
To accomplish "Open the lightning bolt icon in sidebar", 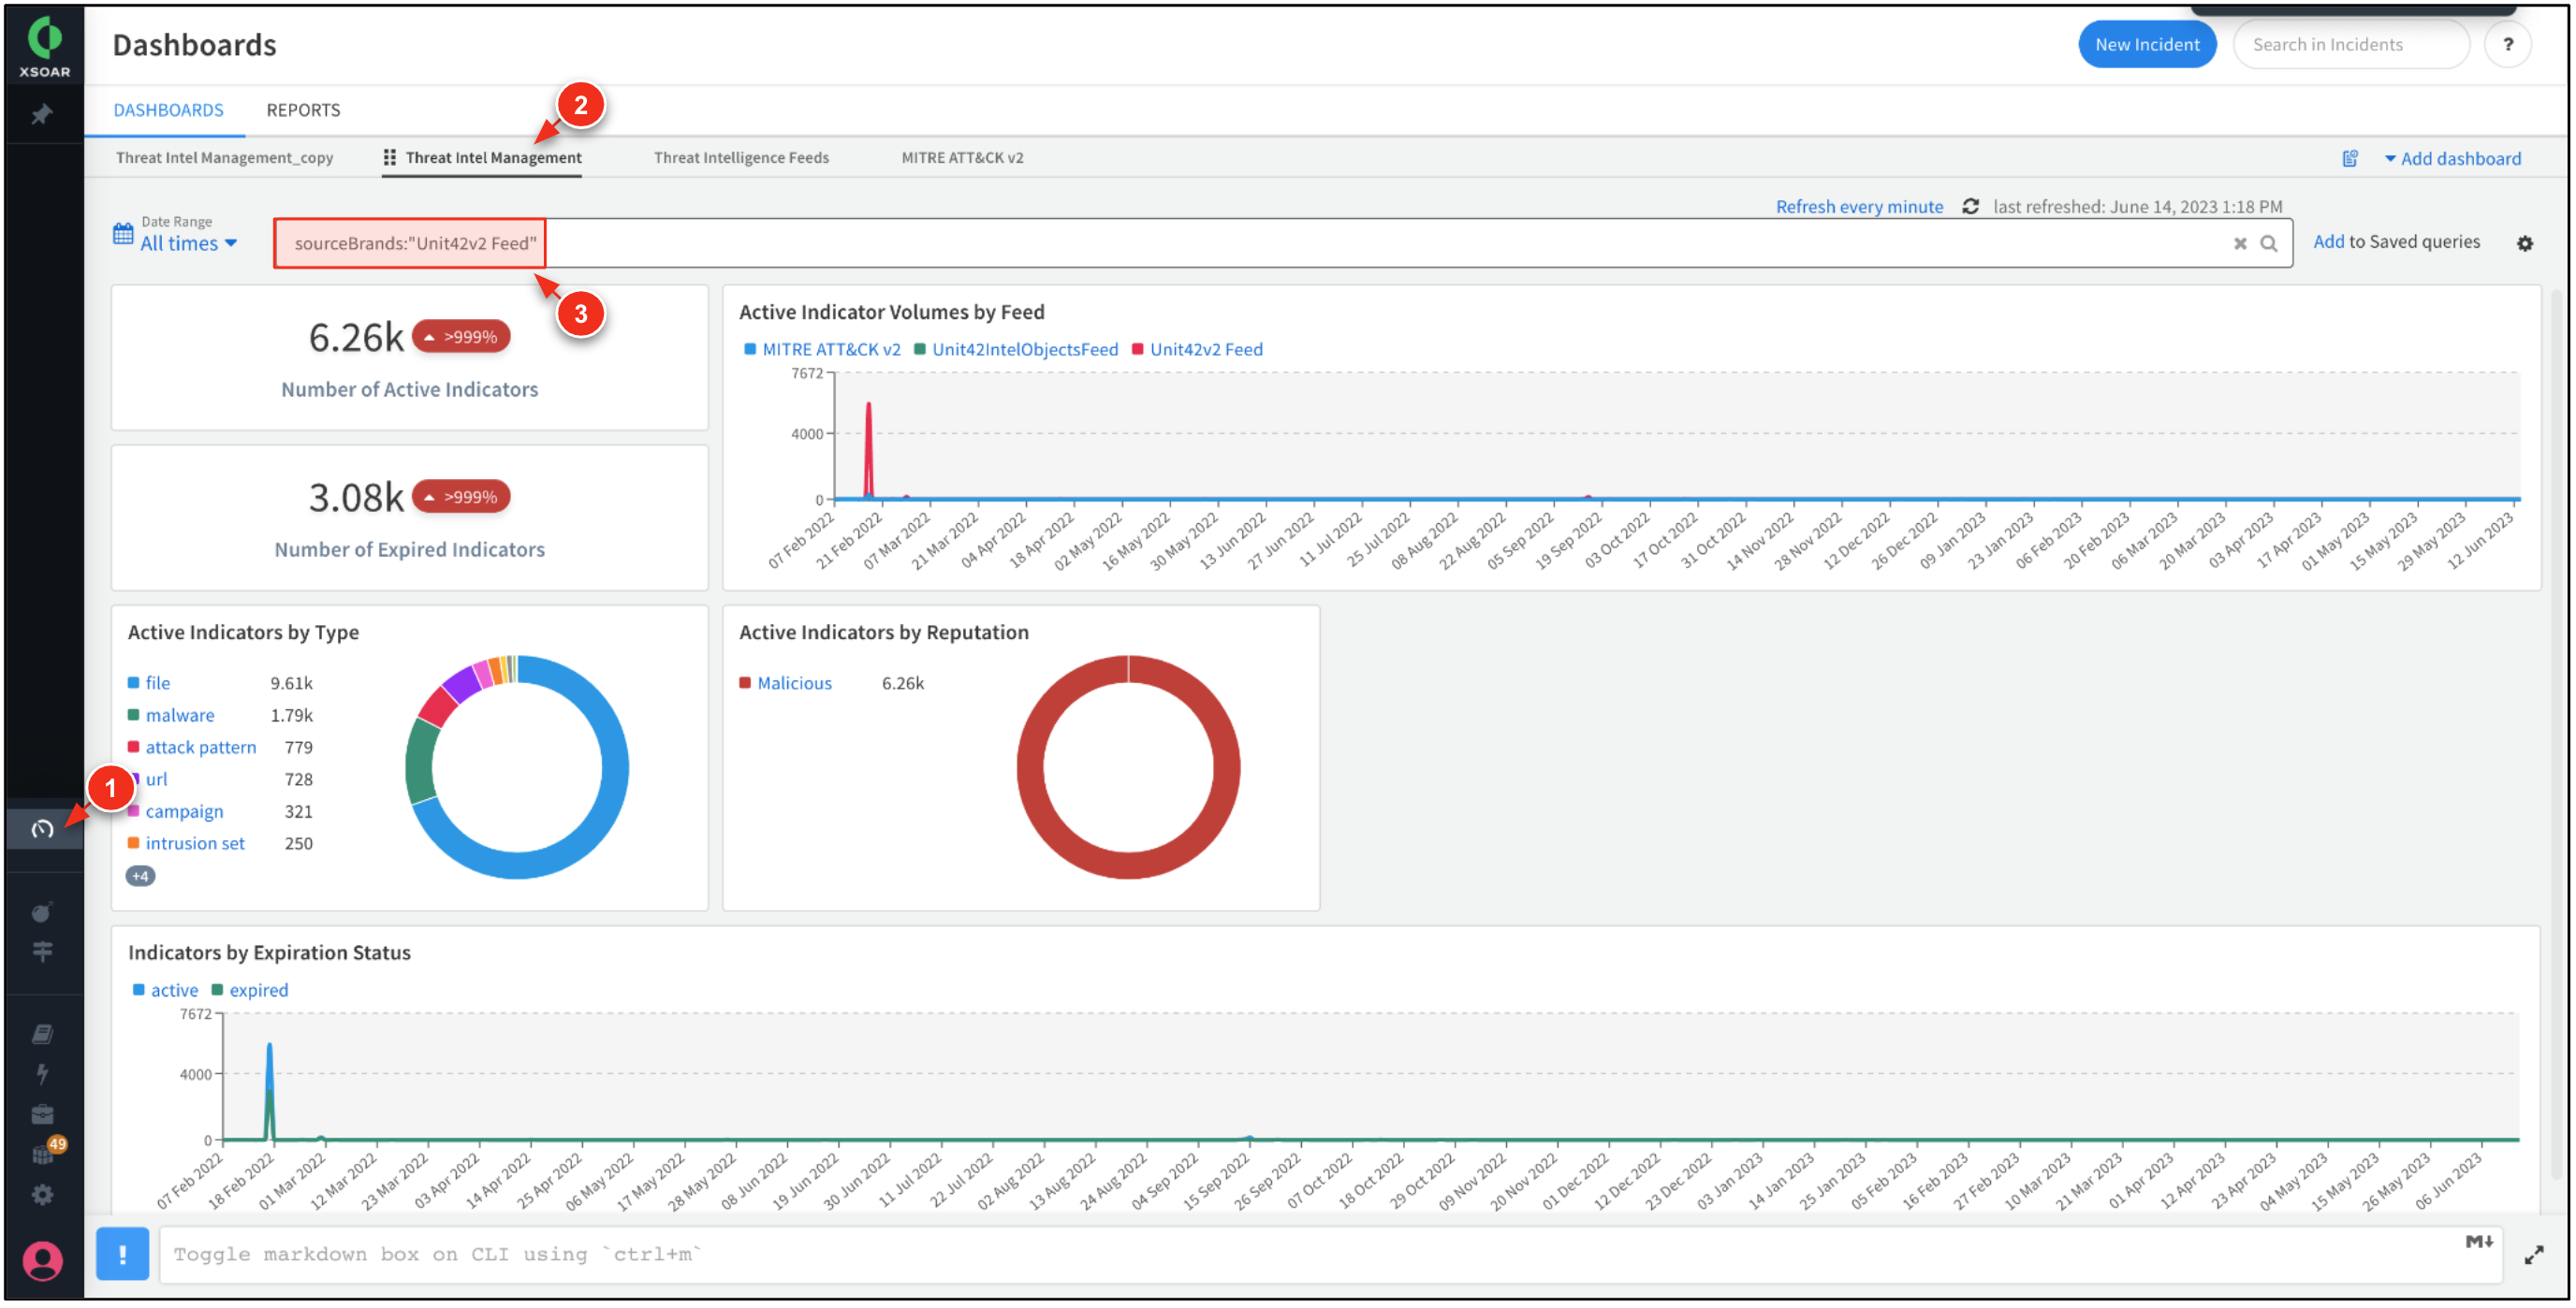I will pos(42,1074).
